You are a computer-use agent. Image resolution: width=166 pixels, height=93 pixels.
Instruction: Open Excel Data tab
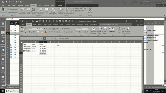[x=62, y=25]
